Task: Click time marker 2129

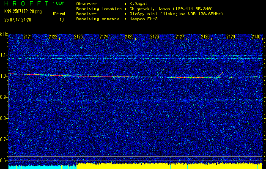Action: coord(231,37)
